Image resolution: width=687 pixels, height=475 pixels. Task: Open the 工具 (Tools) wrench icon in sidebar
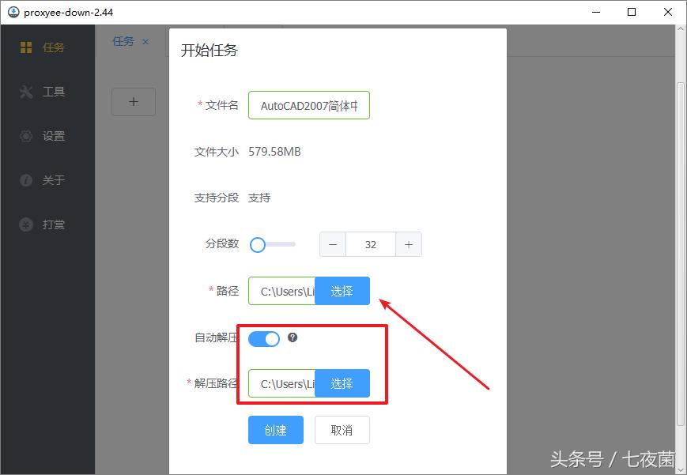[x=26, y=92]
